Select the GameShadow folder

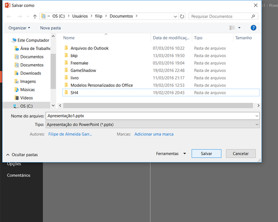point(83,70)
